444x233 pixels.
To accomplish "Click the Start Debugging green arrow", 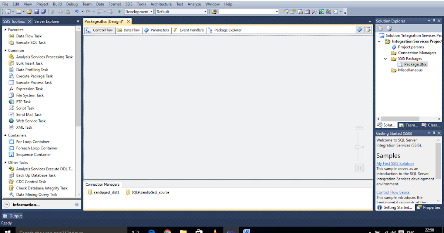I will click(x=119, y=11).
